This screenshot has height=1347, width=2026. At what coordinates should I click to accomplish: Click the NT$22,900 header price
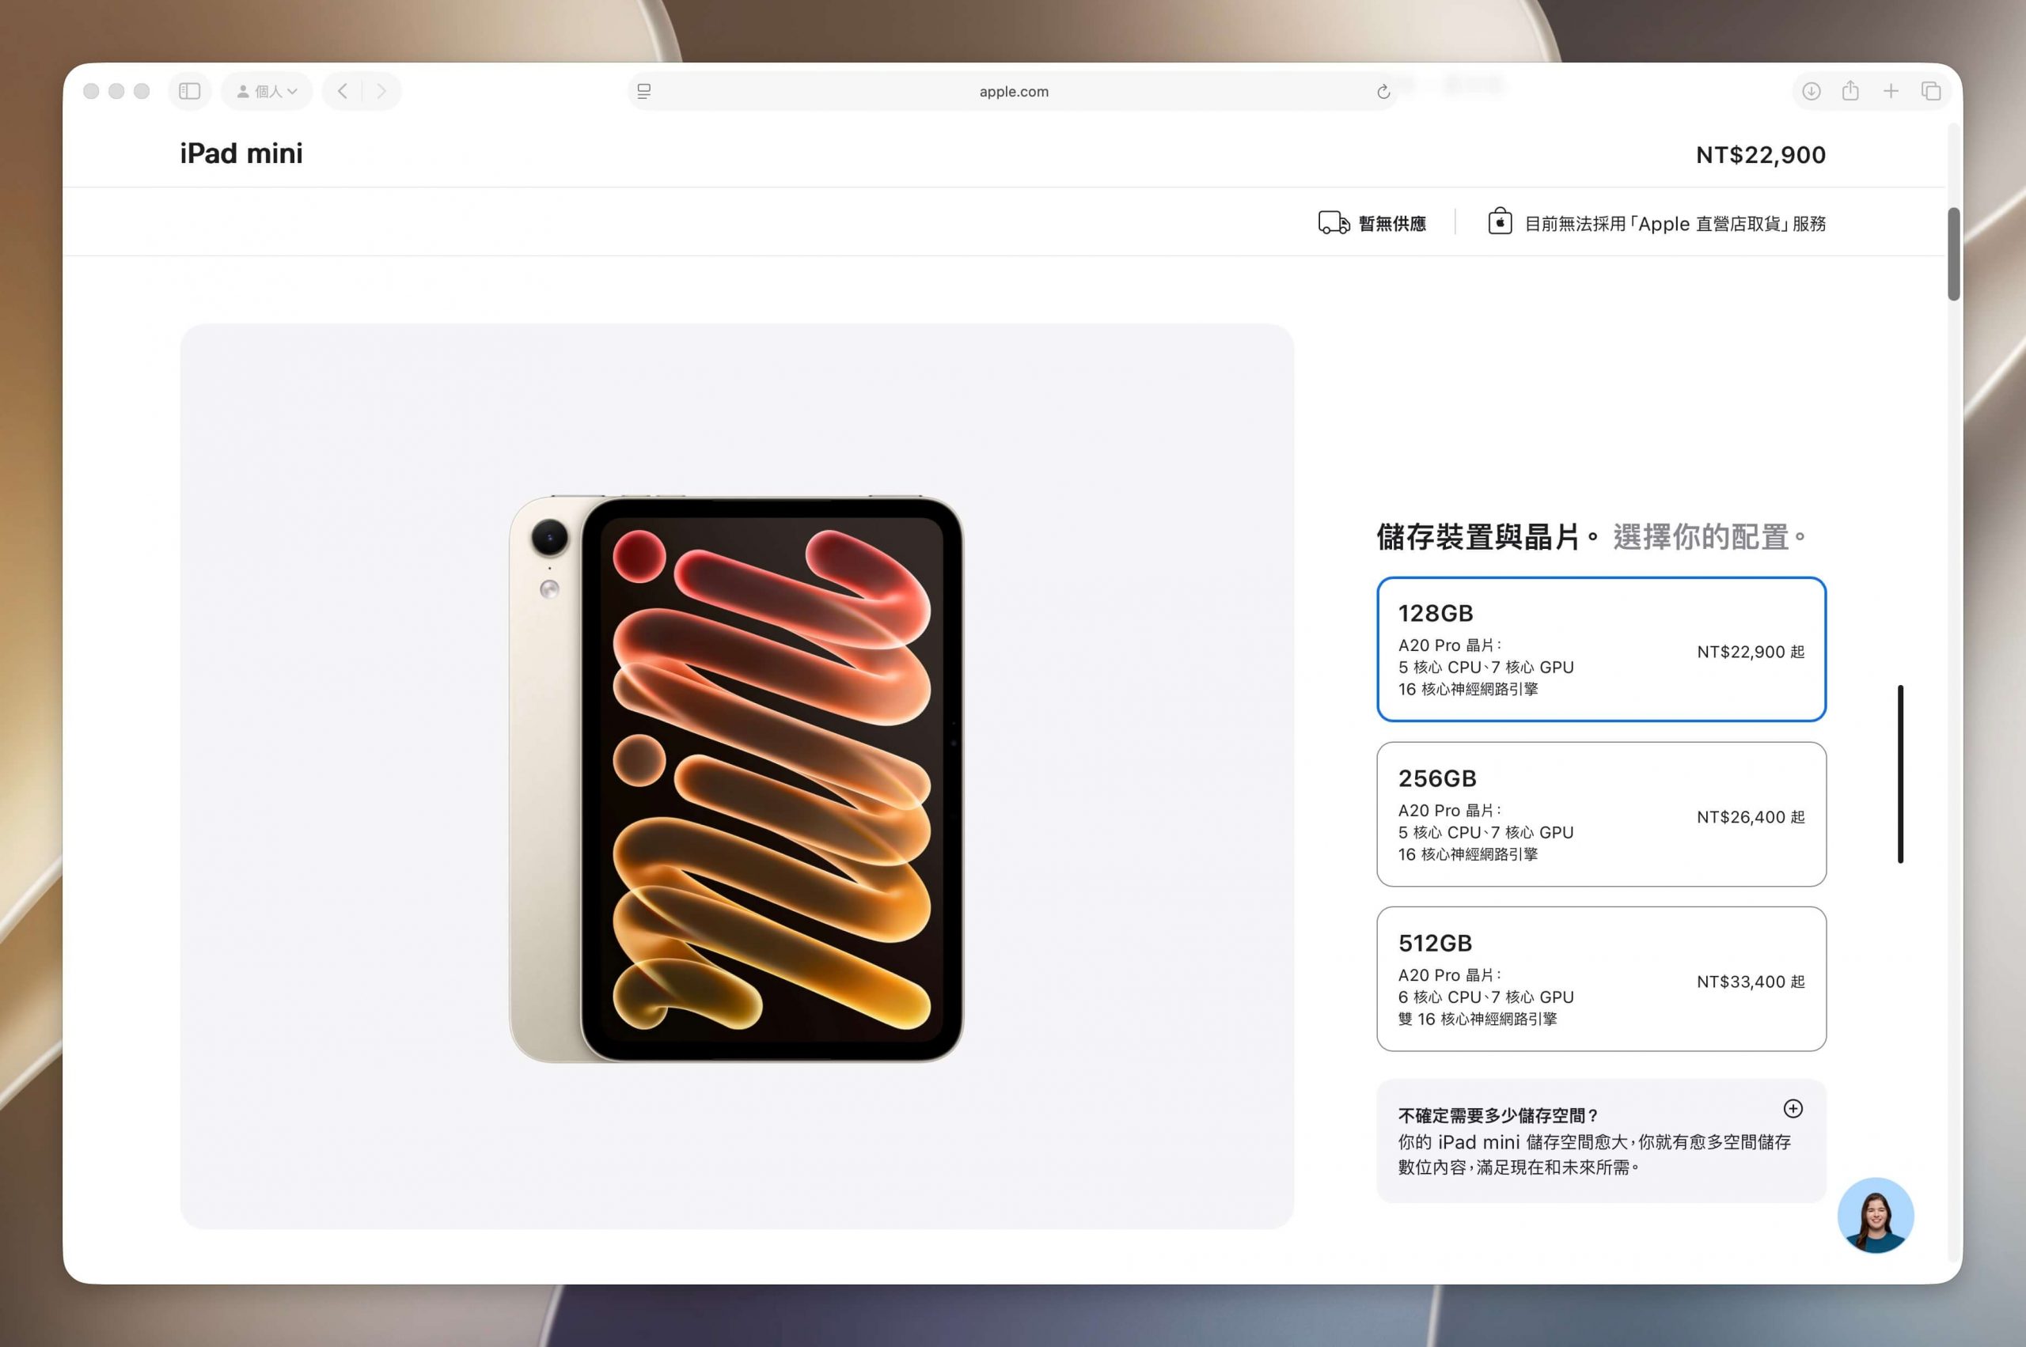1760,156
